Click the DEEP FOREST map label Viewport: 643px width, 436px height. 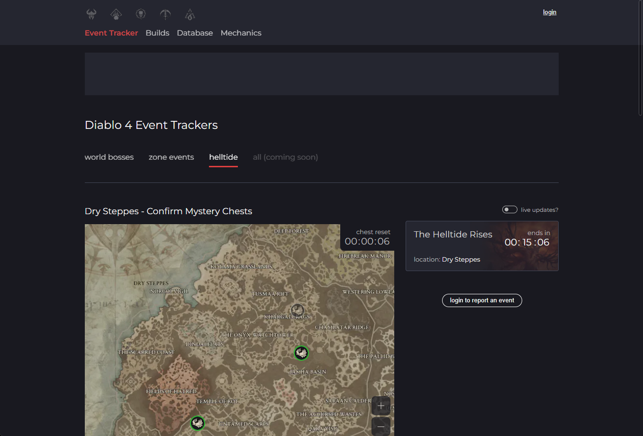291,231
